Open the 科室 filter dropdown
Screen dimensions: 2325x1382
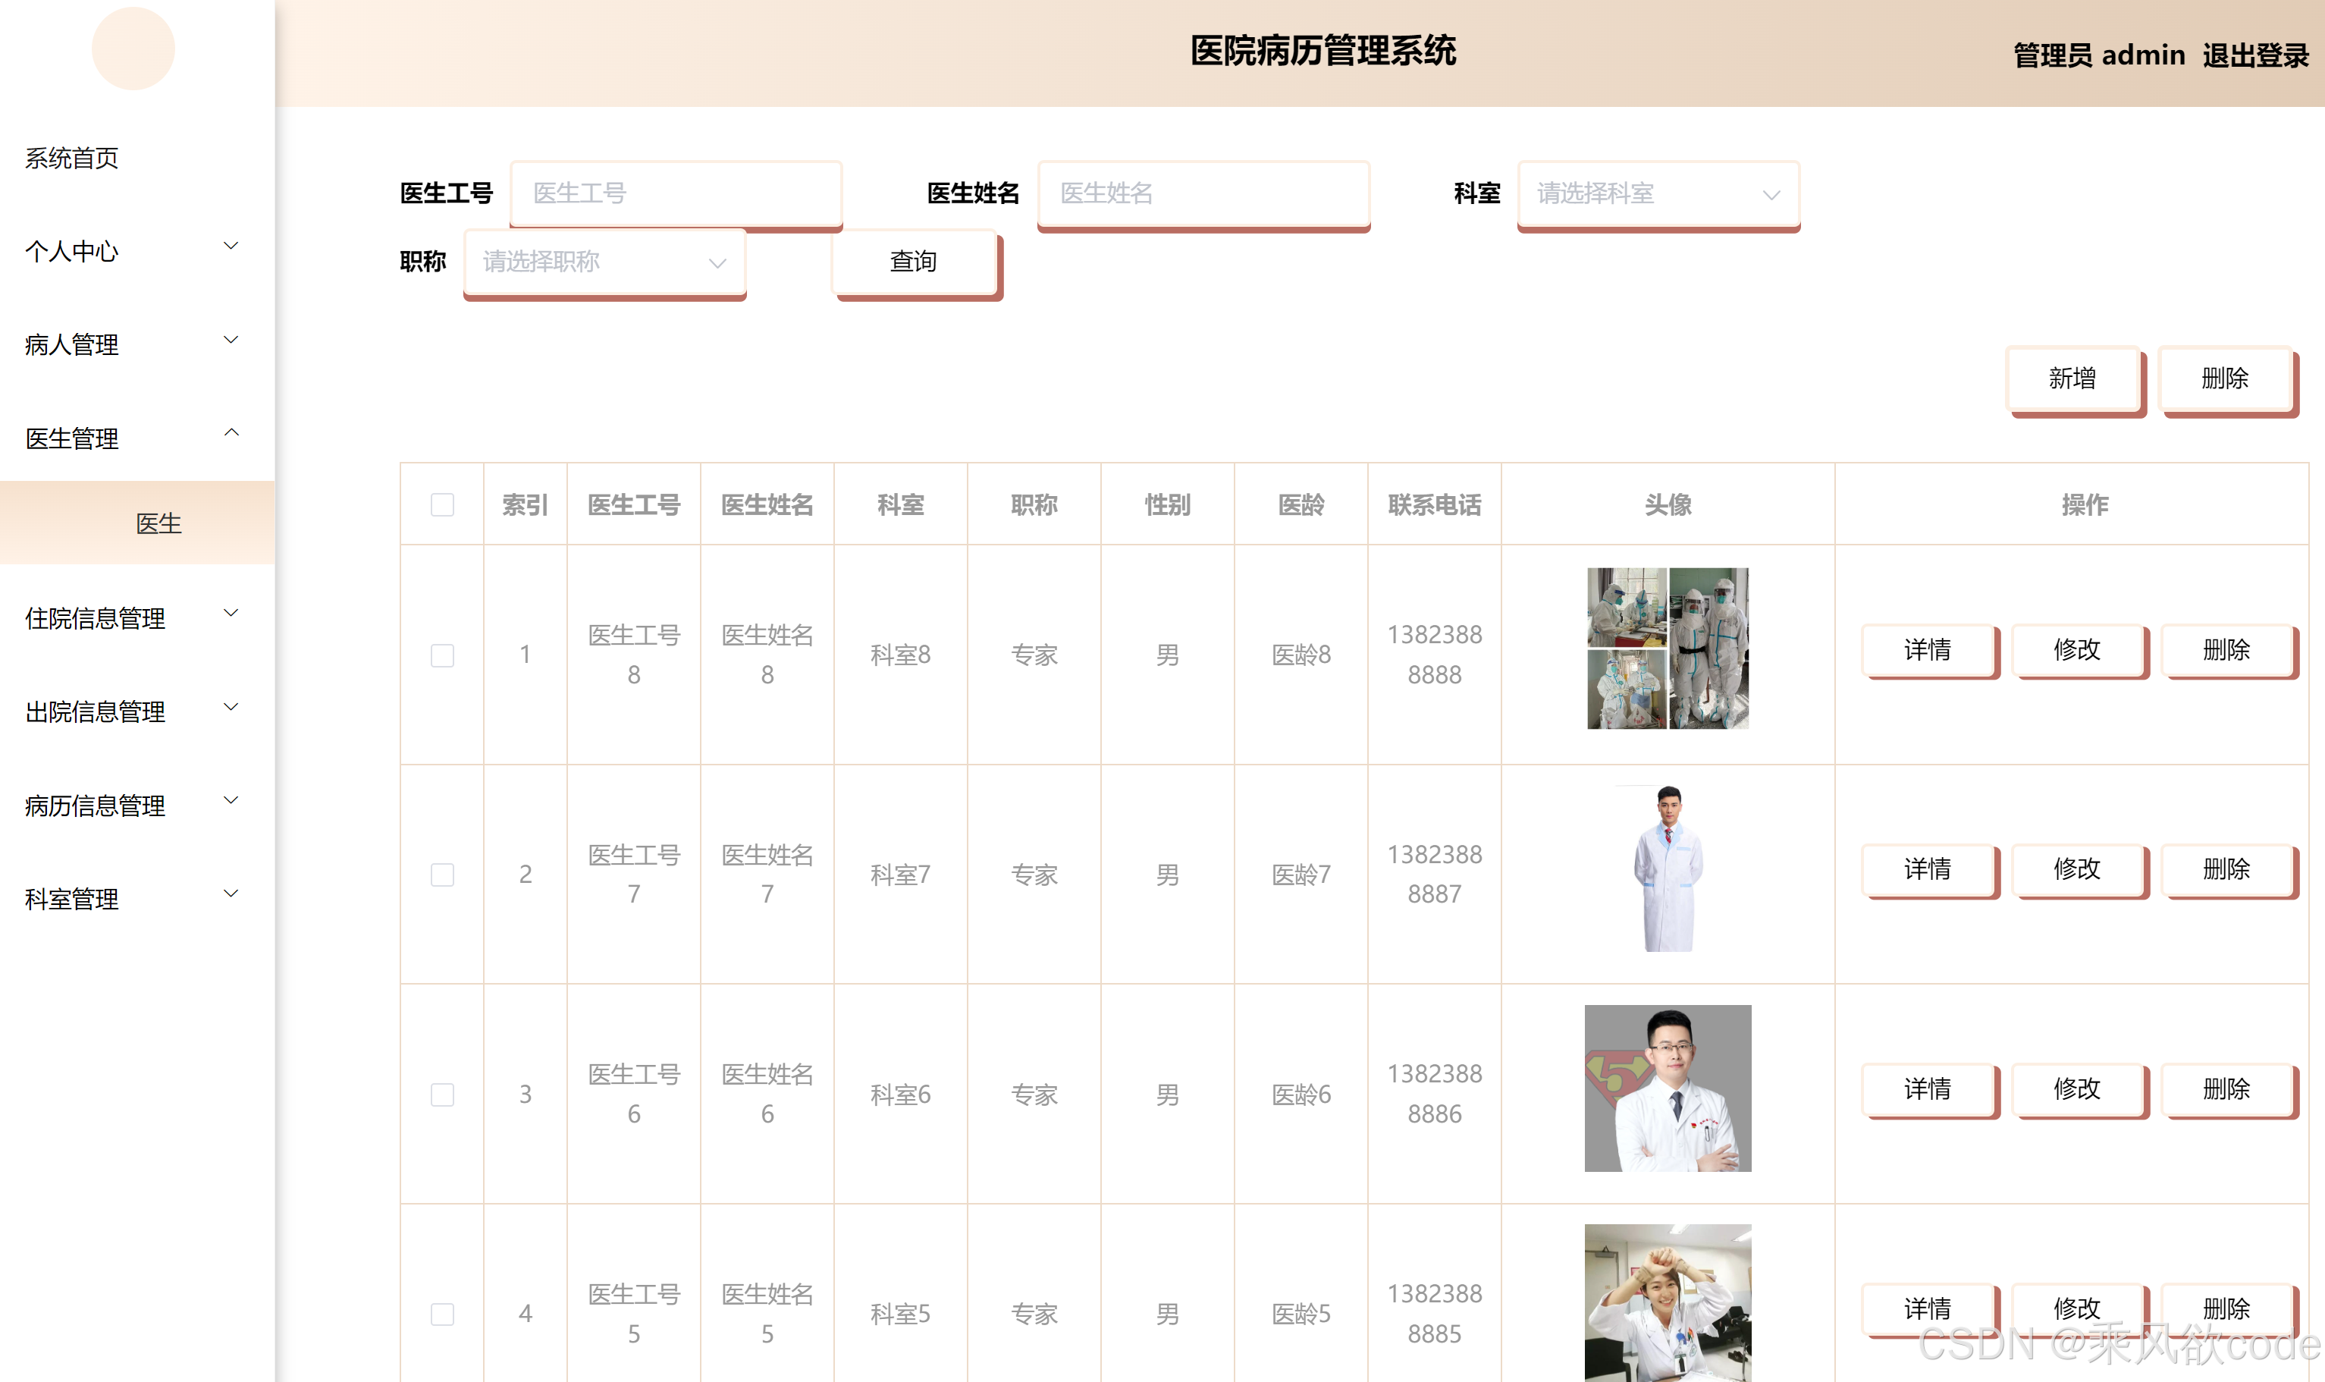pos(1657,193)
